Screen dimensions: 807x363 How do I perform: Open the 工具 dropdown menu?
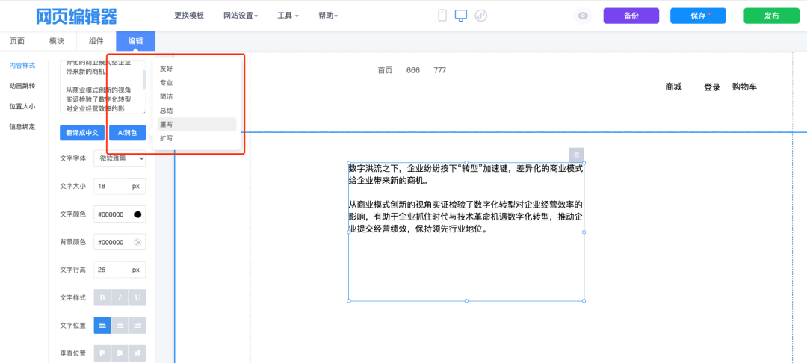click(288, 16)
